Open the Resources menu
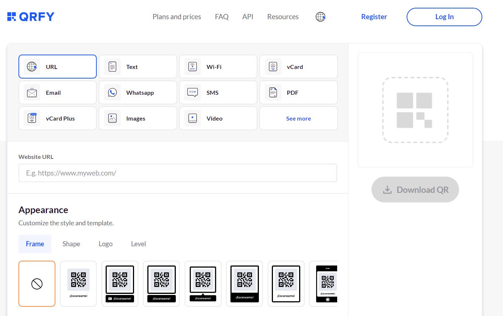Image resolution: width=503 pixels, height=316 pixels. (283, 17)
